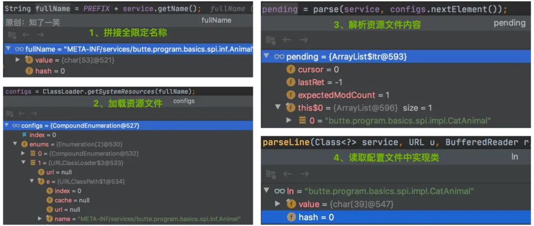Collapse the fullName root node
534x226 pixels.
pyautogui.click(x=9, y=49)
